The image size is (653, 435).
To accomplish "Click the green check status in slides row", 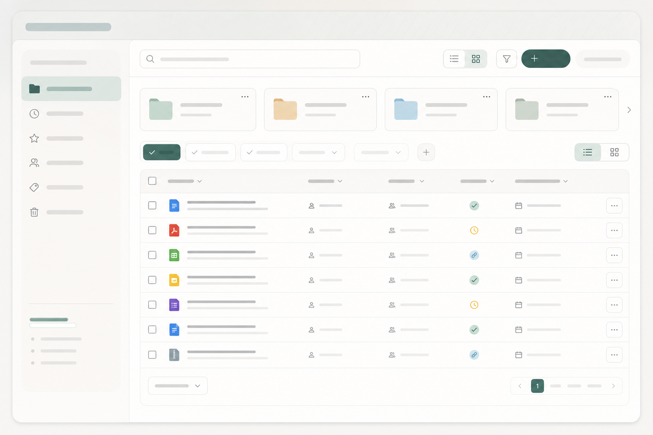I will click(474, 280).
